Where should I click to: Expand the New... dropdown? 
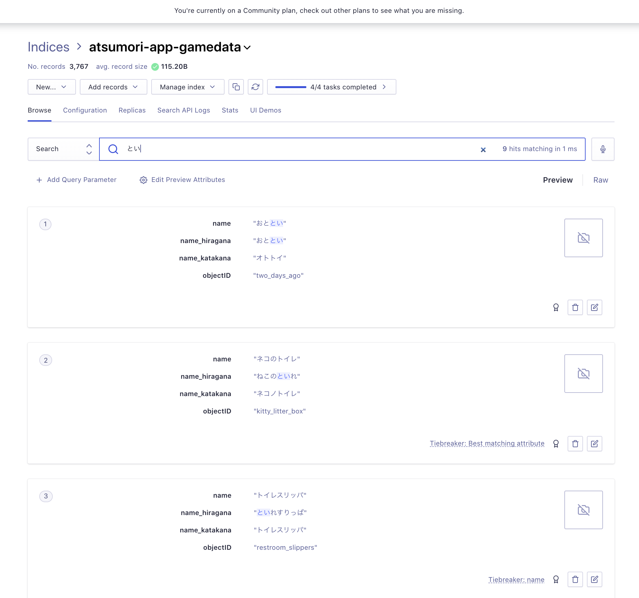tap(51, 87)
